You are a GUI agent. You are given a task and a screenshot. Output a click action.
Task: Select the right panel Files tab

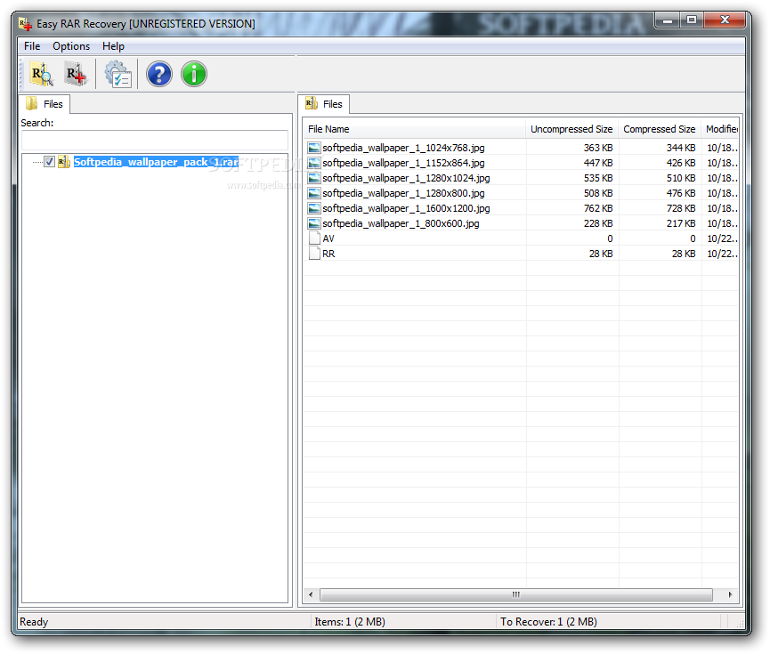tap(325, 104)
